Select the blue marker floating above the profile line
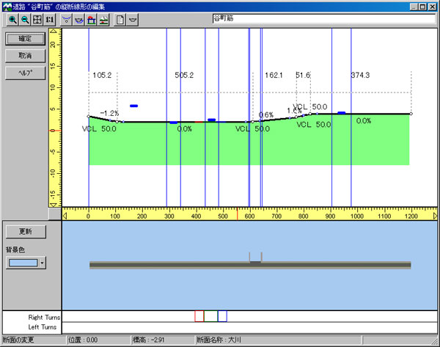Screen dimensions: 440x347 click(134, 106)
